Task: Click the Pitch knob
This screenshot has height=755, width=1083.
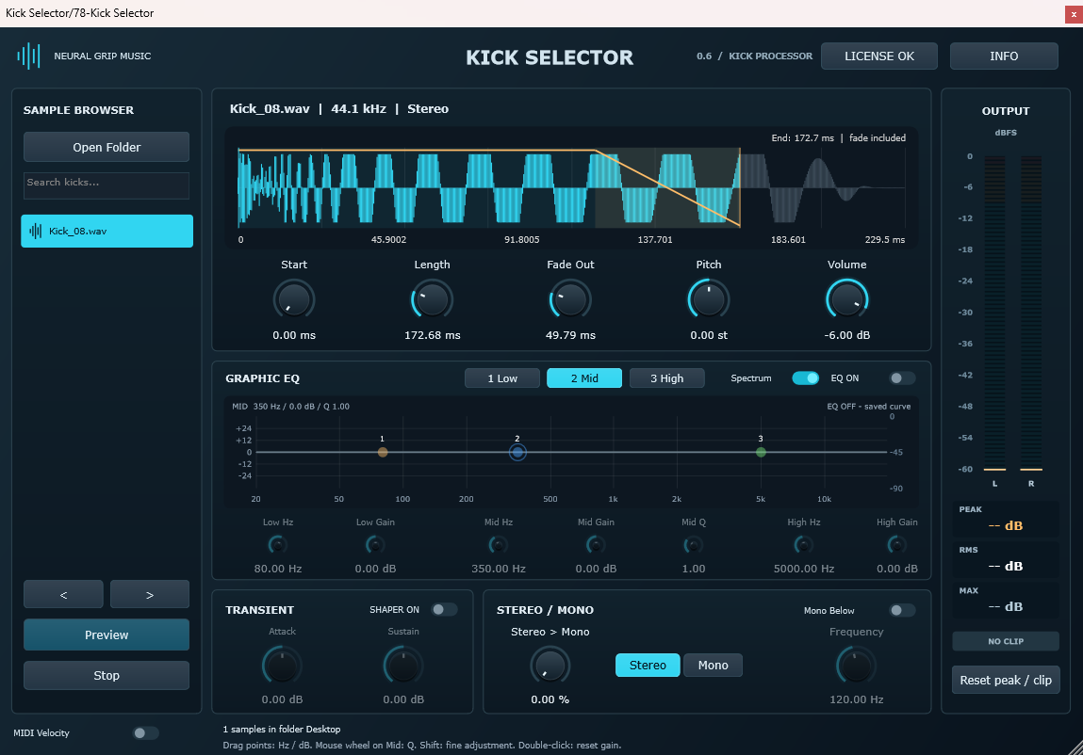Action: coord(709,299)
